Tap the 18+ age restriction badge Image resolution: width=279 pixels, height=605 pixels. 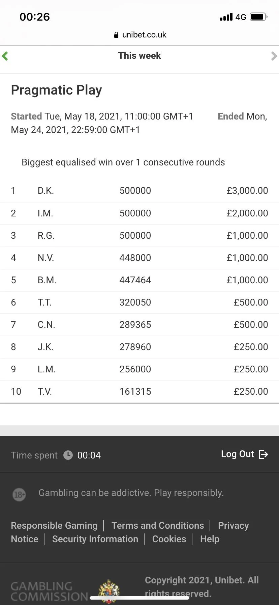(19, 495)
